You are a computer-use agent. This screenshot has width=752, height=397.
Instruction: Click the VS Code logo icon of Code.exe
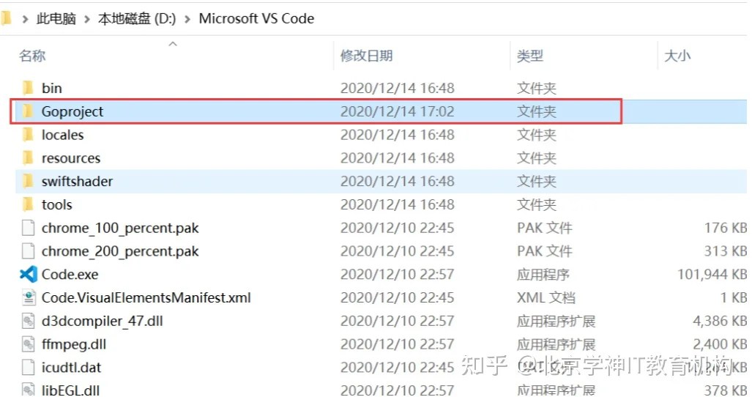(29, 274)
